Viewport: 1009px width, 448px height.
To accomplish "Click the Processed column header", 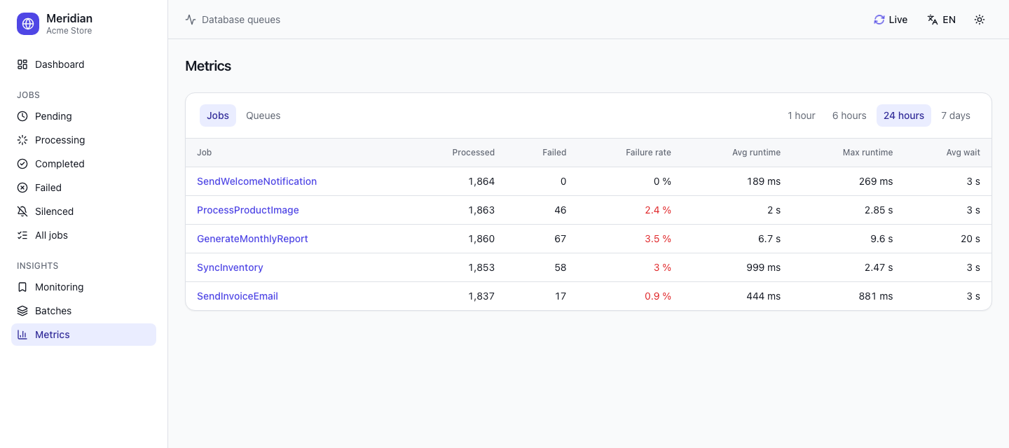I will point(474,152).
